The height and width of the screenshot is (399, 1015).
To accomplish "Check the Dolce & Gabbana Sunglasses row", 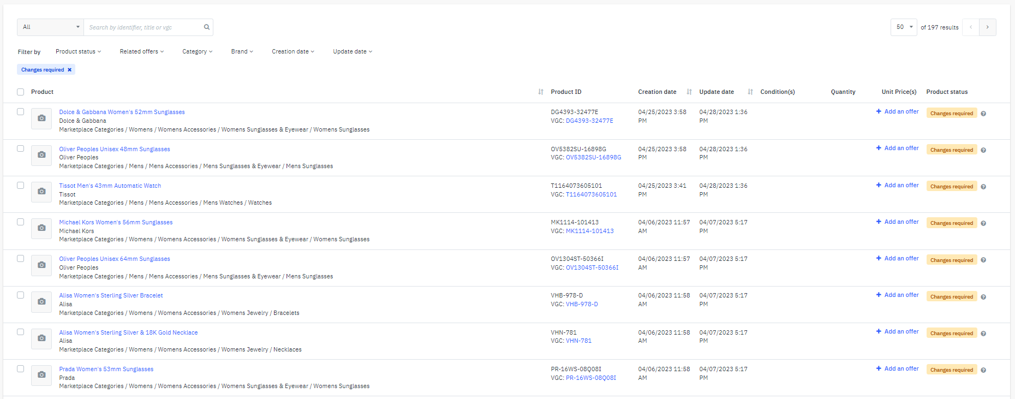I will 20,111.
